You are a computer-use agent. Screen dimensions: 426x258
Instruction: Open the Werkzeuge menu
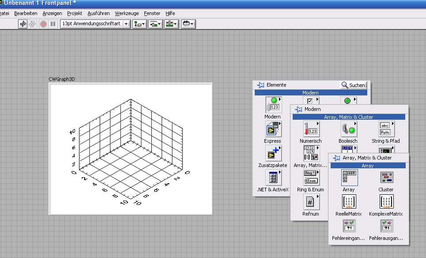(x=127, y=13)
